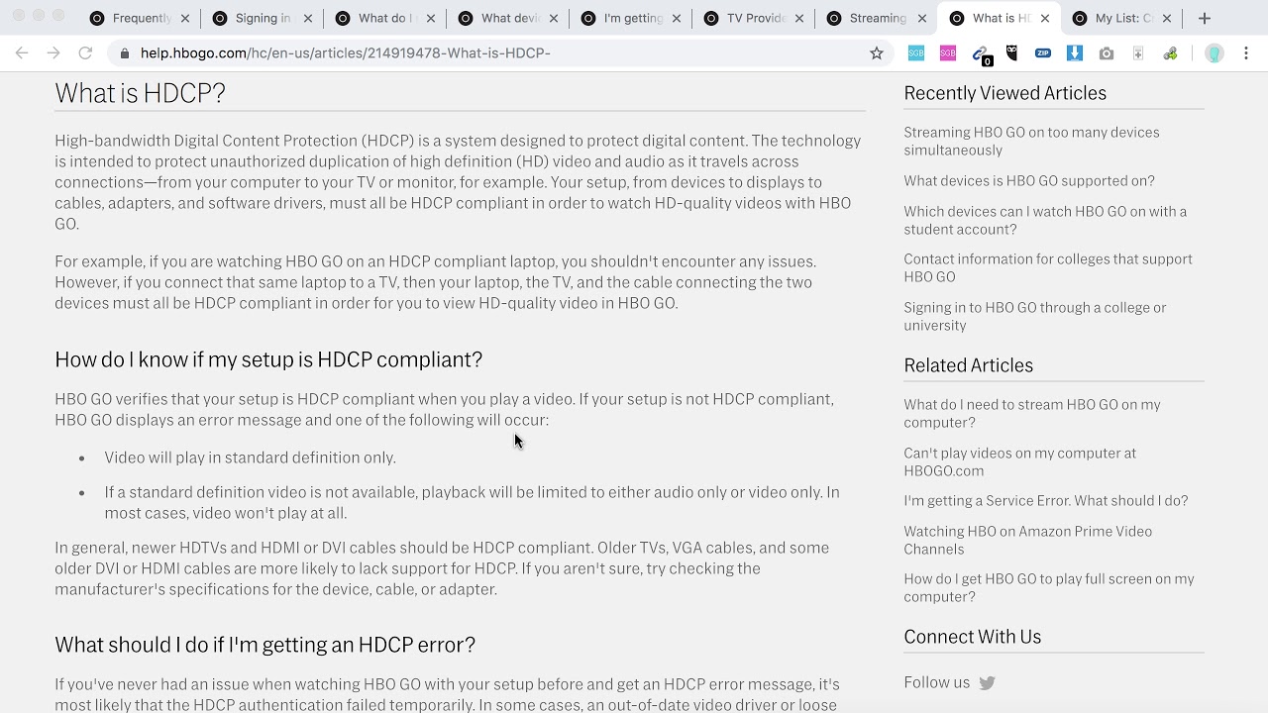Close the 'Streaming' tab

(921, 18)
